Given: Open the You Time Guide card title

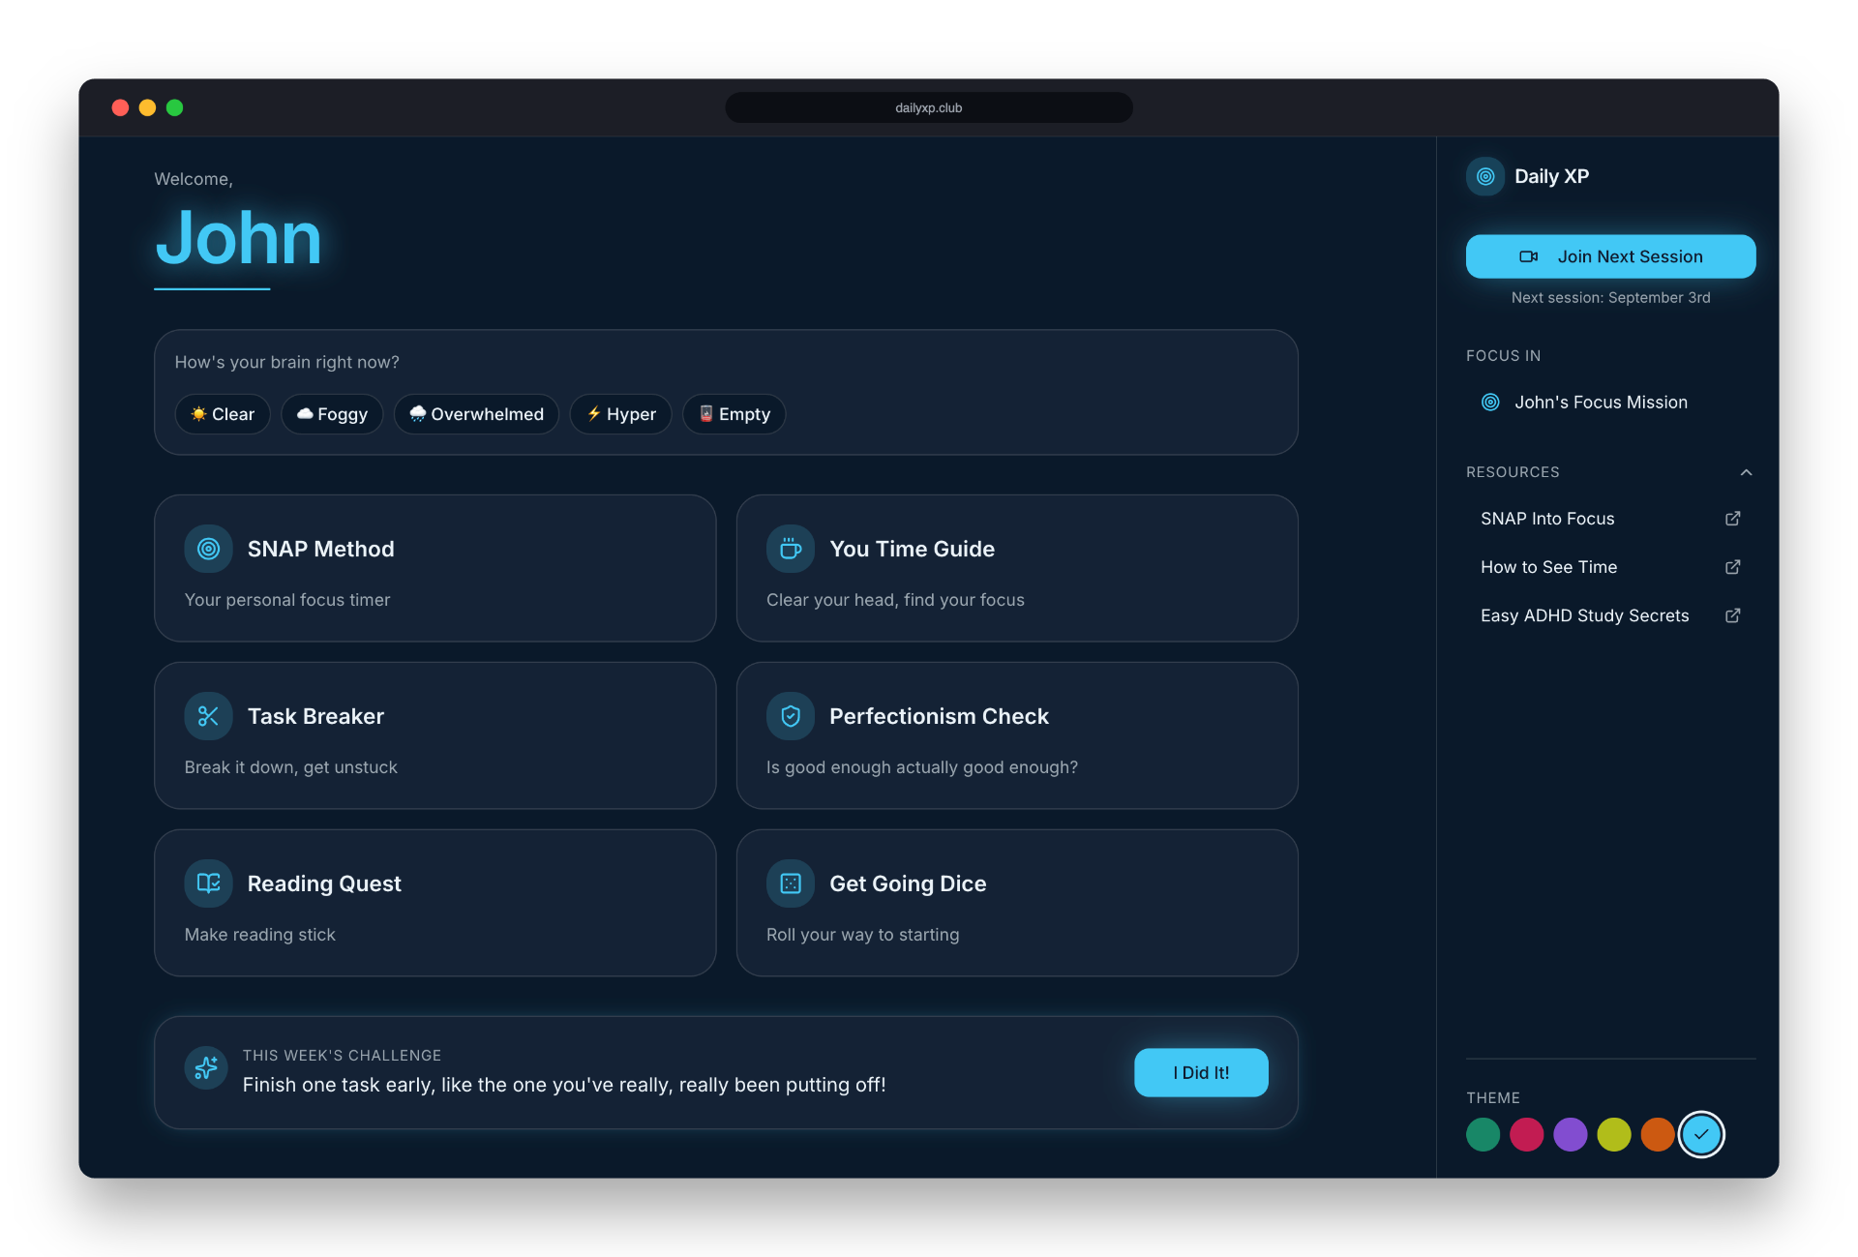Looking at the screenshot, I should [x=912, y=549].
